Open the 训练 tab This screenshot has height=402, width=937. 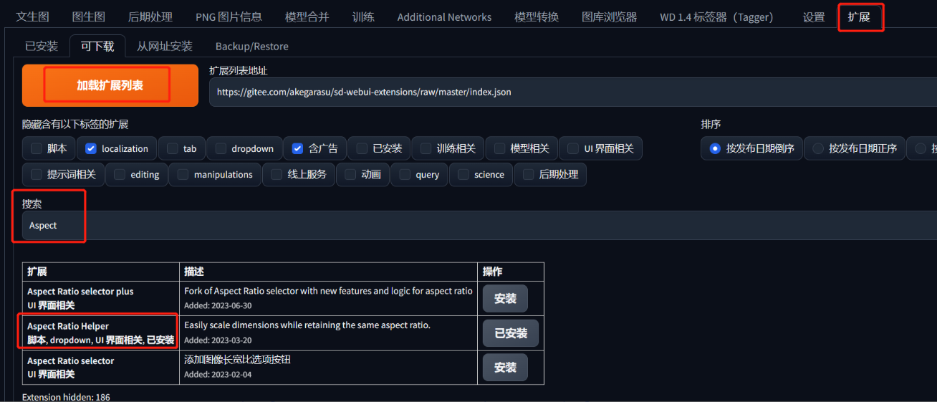363,16
